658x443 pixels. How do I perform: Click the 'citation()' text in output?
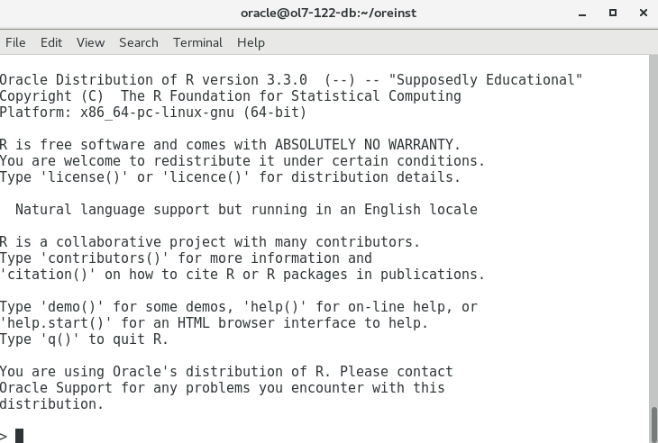click(48, 275)
